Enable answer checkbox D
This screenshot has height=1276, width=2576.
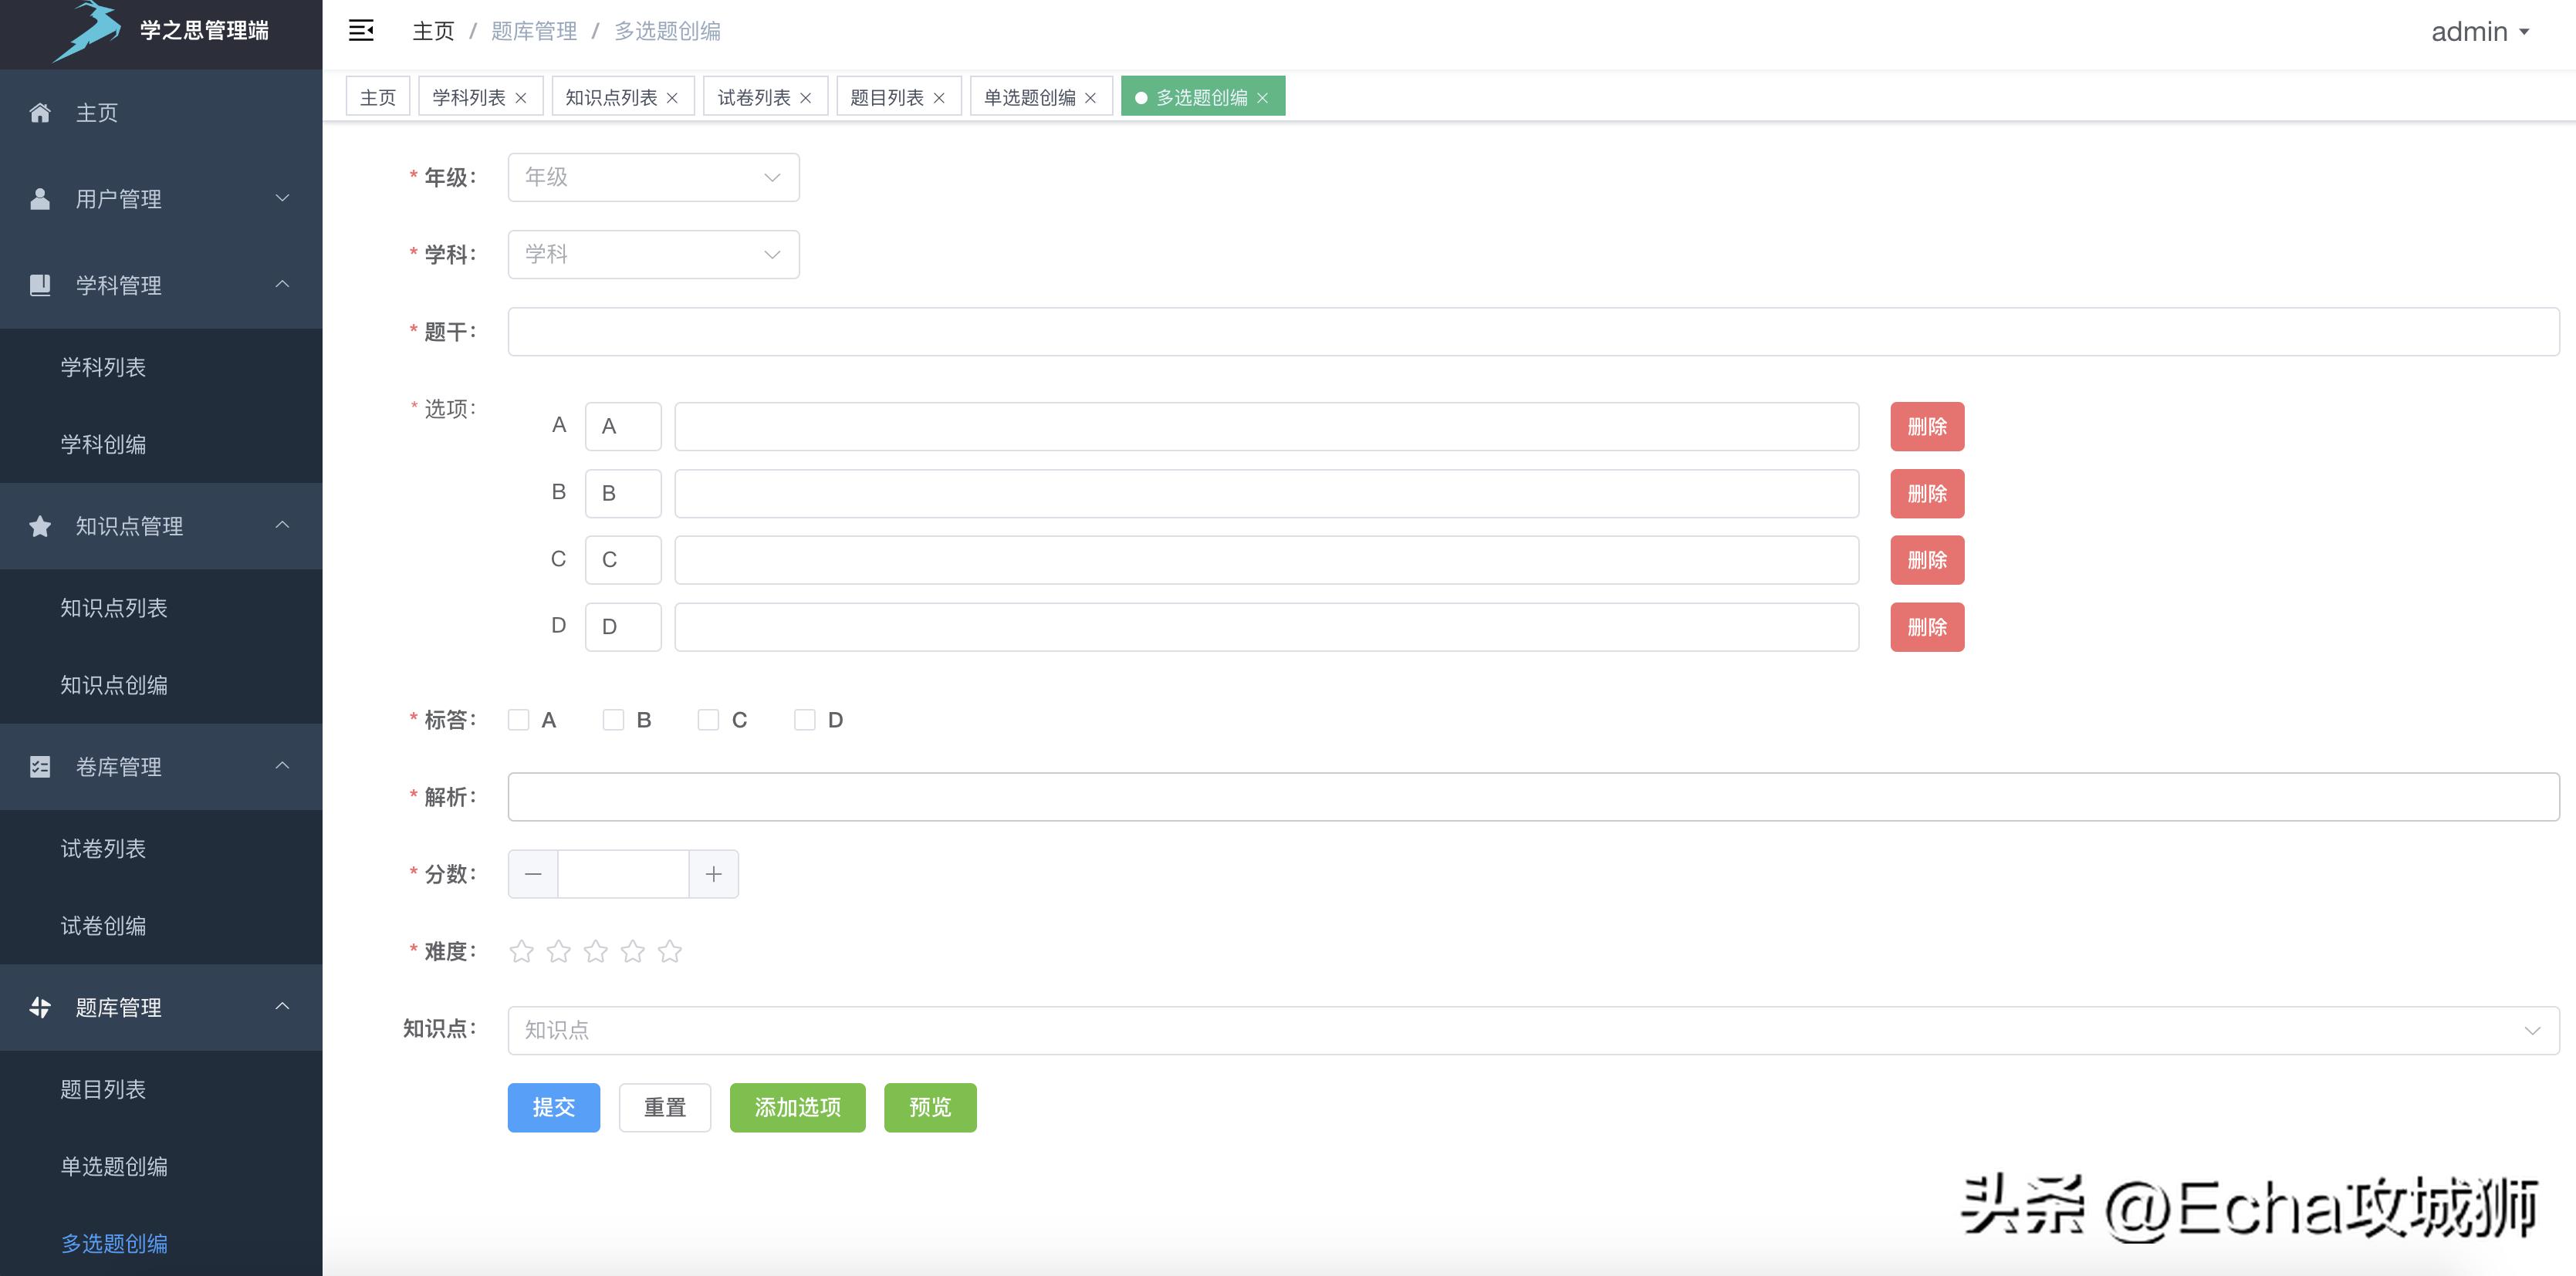pos(804,720)
